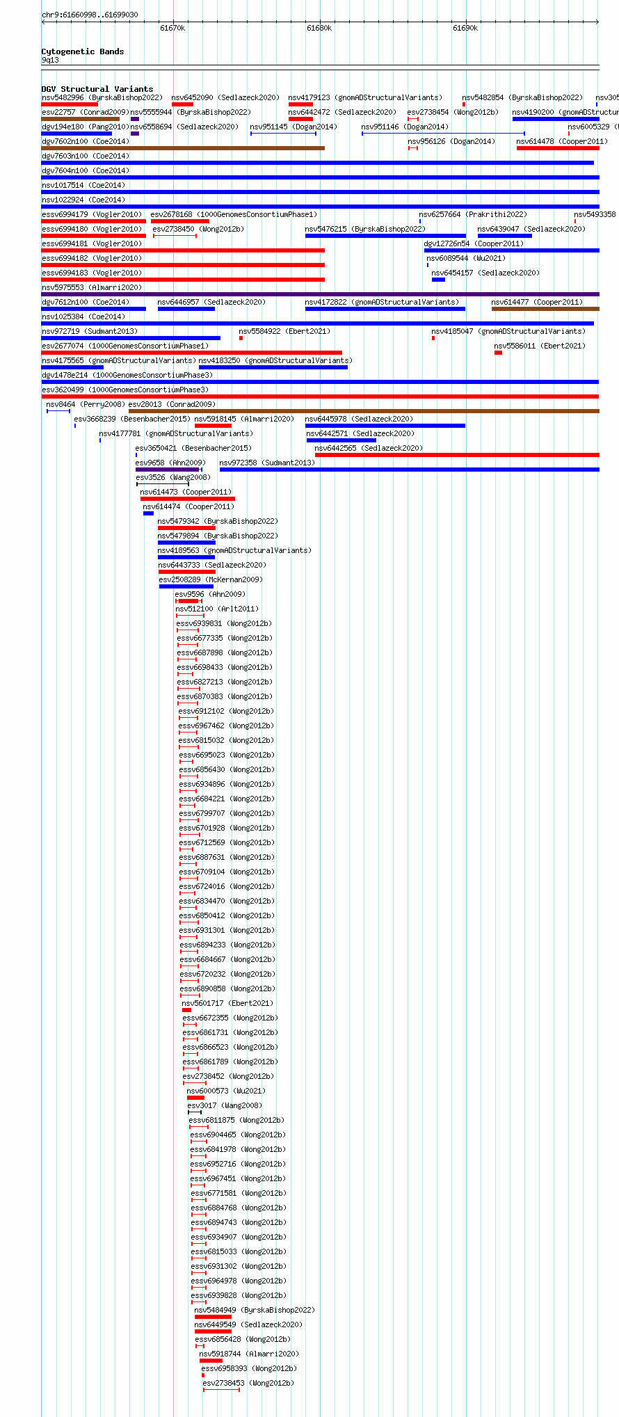Select esv3526 (Wang2008) variant
Image resolution: width=619 pixels, height=1417 pixels.
click(x=173, y=478)
